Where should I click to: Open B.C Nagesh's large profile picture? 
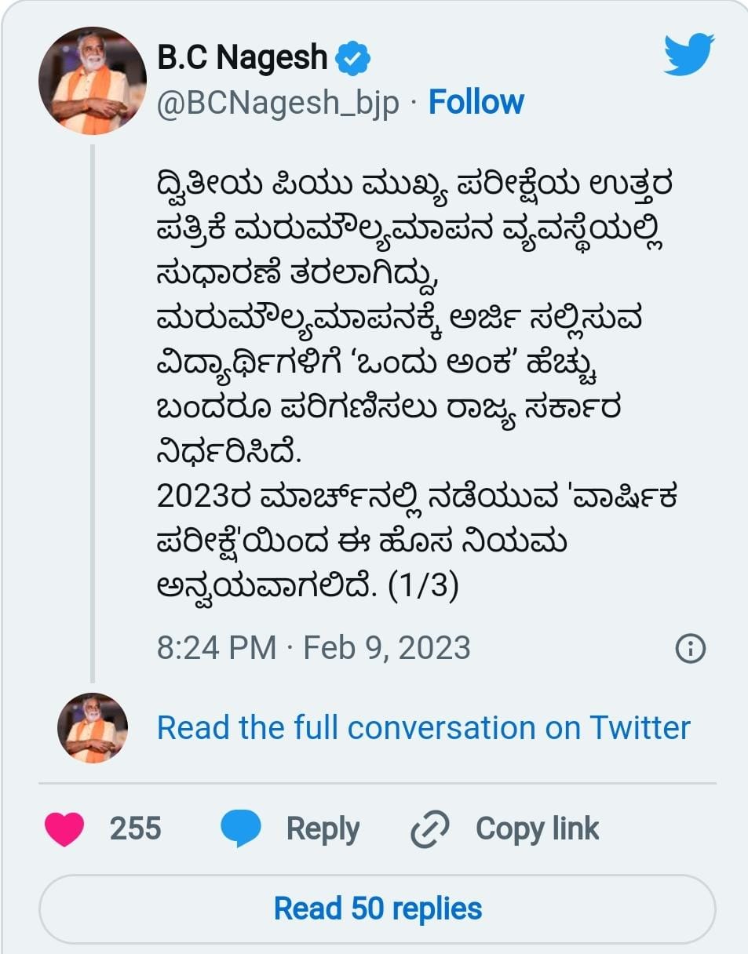[x=93, y=81]
